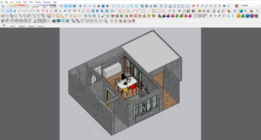Activate the Orbit camera tool
The height and width of the screenshot is (140, 261).
click(x=193, y=6)
